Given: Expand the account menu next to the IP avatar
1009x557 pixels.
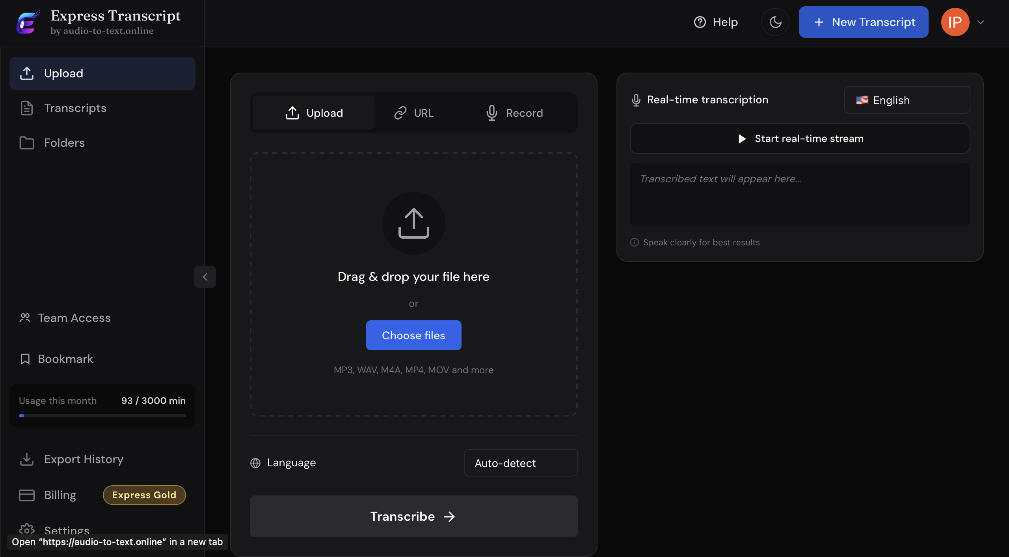Looking at the screenshot, I should pyautogui.click(x=981, y=22).
